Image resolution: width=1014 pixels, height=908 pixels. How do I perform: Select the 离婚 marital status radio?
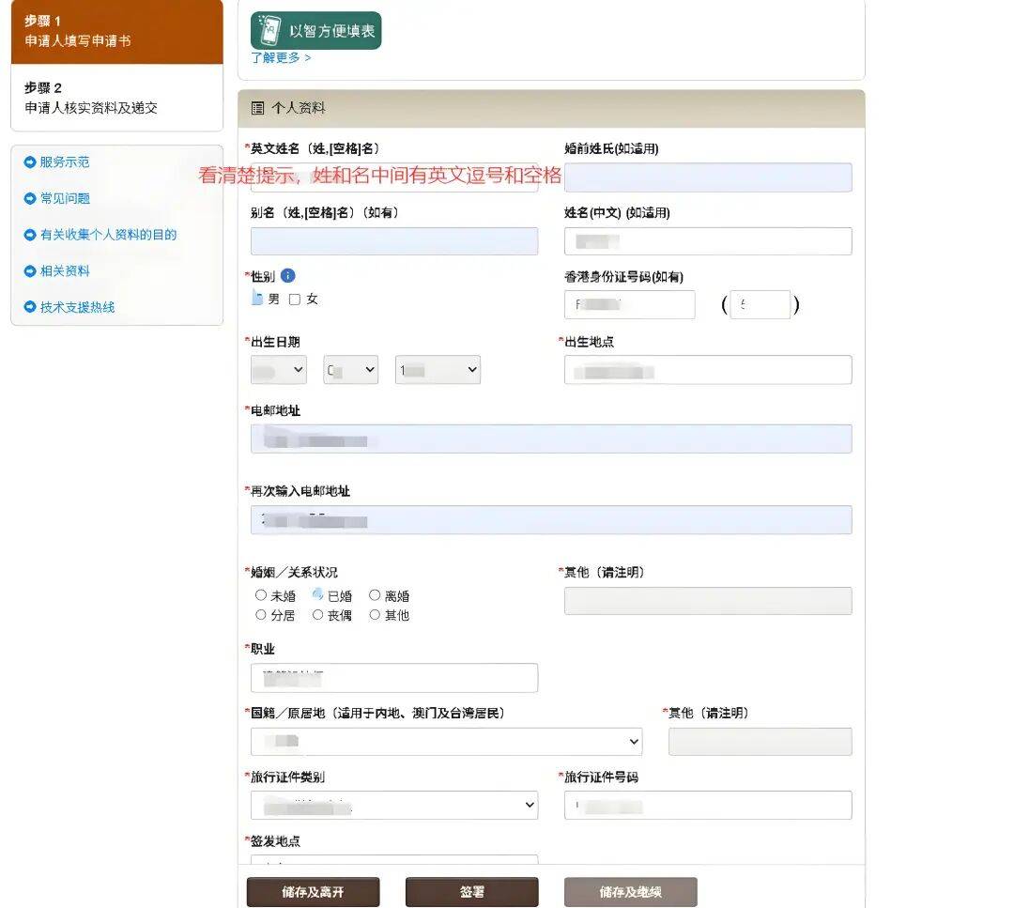tap(375, 595)
